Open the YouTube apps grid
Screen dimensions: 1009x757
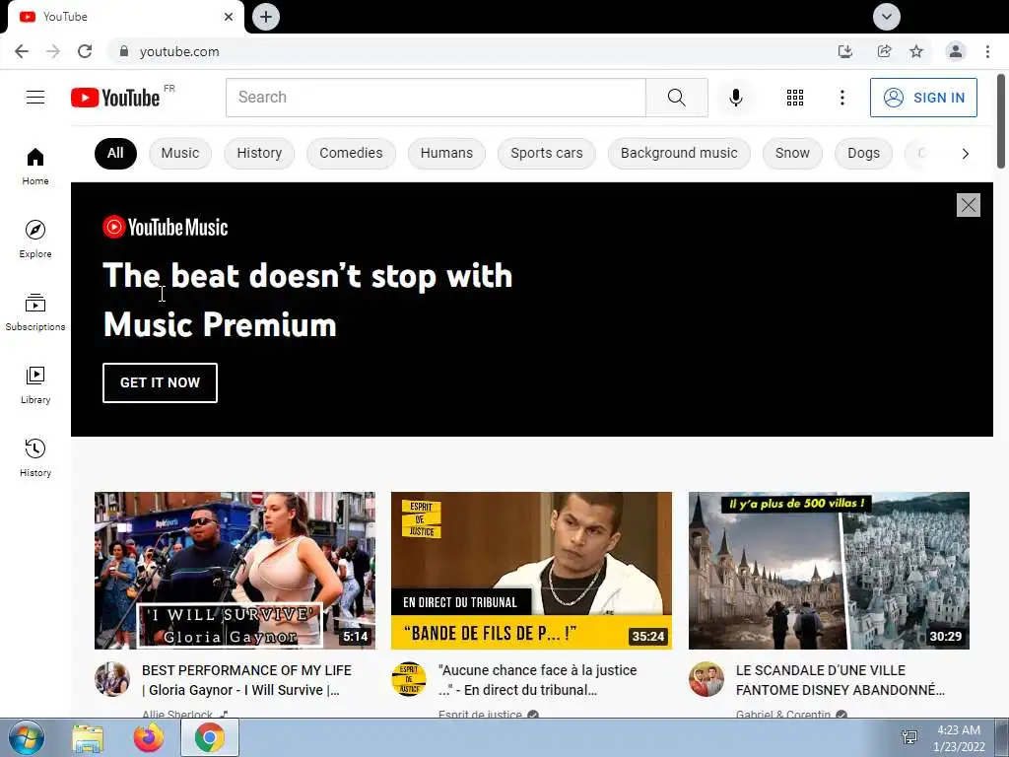[x=795, y=98]
